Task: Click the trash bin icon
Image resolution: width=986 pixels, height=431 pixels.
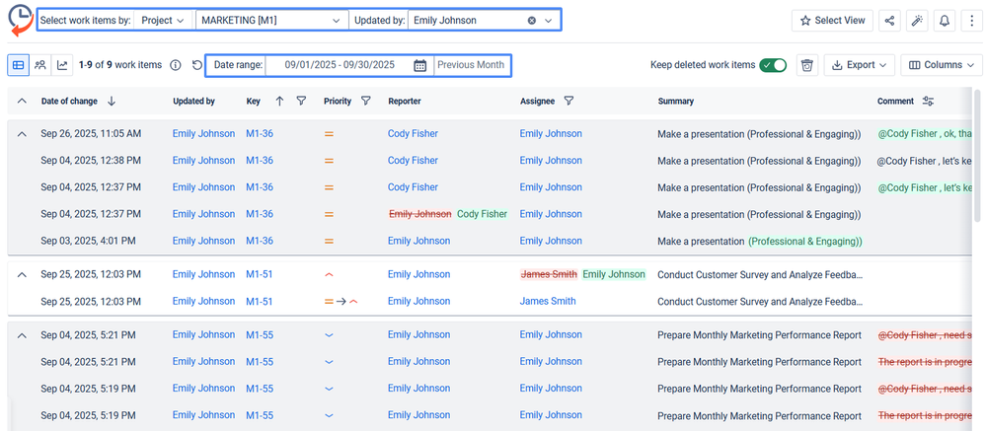Action: coord(807,65)
